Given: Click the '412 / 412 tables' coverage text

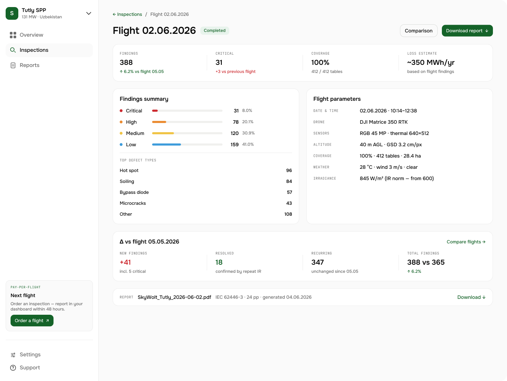Looking at the screenshot, I should tap(327, 72).
